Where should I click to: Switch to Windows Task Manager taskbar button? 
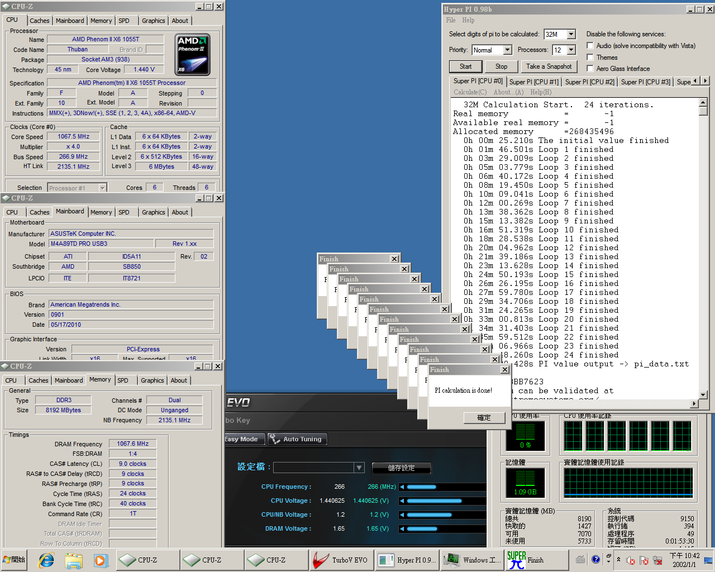(474, 560)
